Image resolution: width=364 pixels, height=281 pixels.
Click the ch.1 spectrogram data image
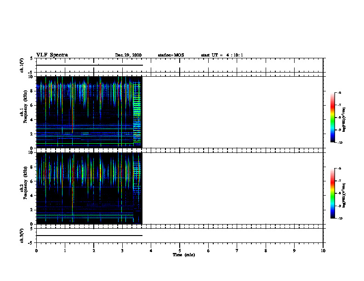(x=89, y=112)
